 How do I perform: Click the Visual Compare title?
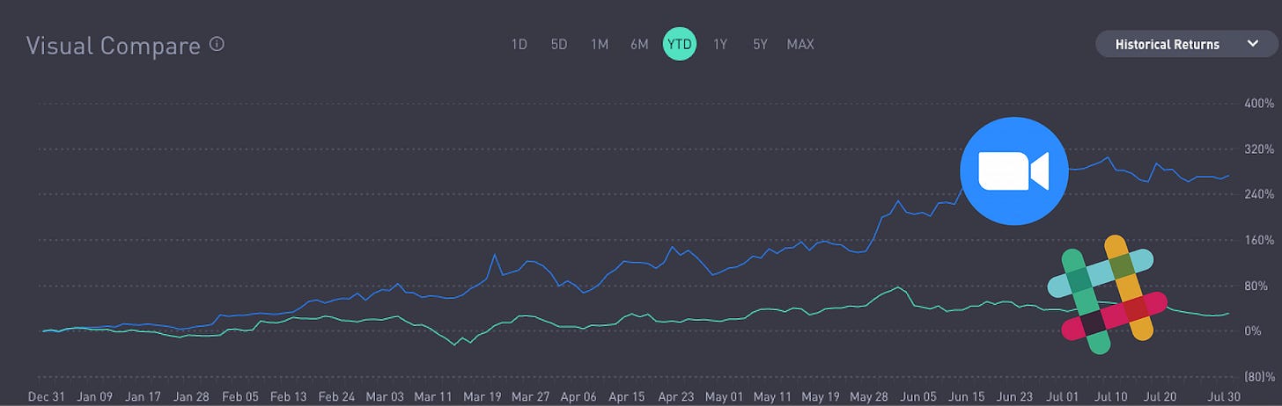click(x=114, y=46)
